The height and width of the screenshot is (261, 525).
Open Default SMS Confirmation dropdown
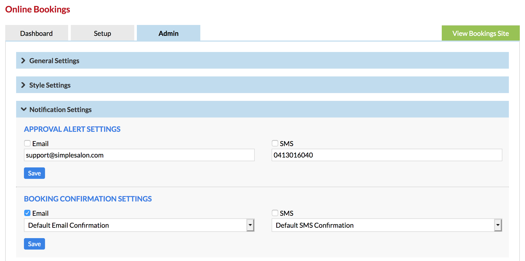coord(387,225)
